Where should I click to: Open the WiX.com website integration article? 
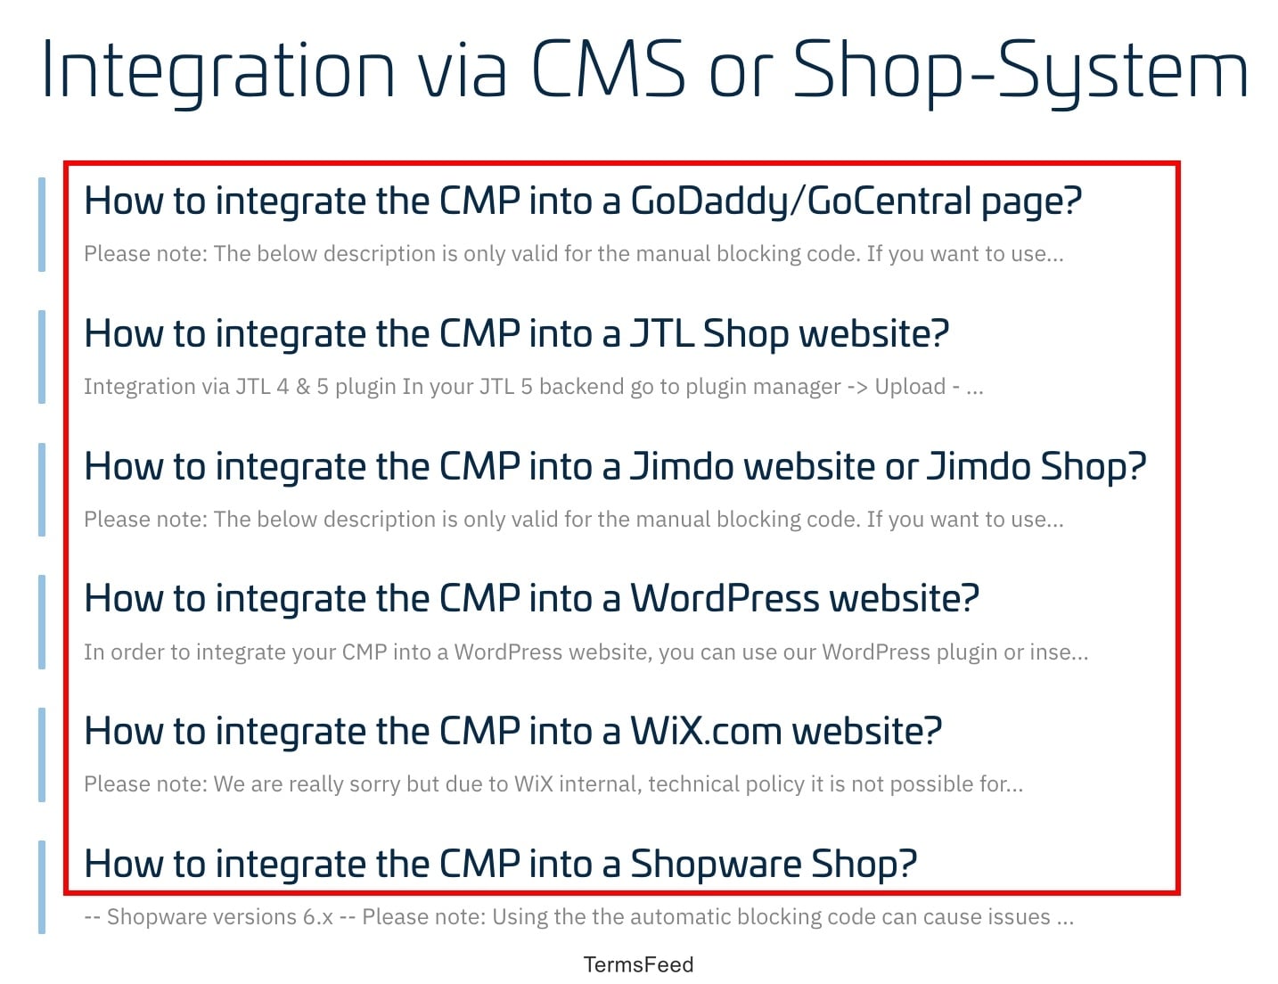pos(512,732)
